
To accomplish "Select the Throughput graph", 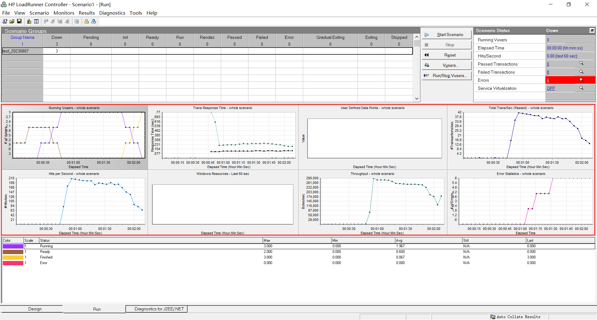I will [x=373, y=203].
